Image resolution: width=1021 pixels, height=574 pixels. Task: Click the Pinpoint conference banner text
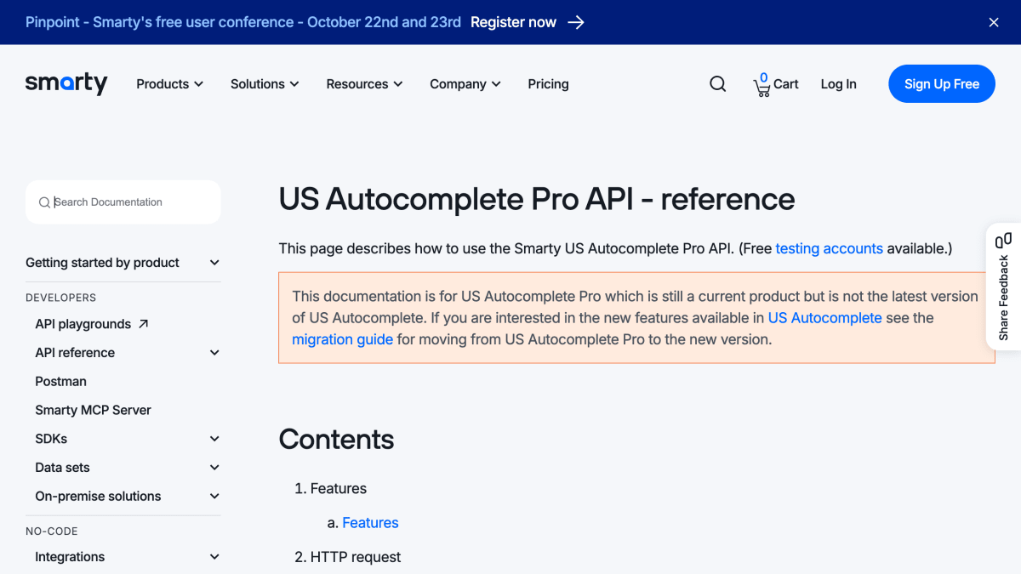242,23
